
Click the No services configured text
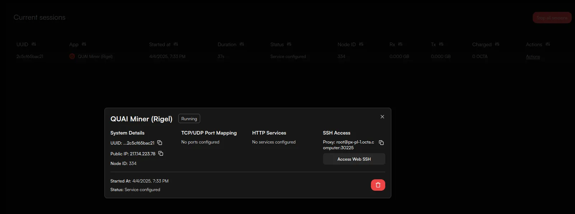pyautogui.click(x=274, y=142)
